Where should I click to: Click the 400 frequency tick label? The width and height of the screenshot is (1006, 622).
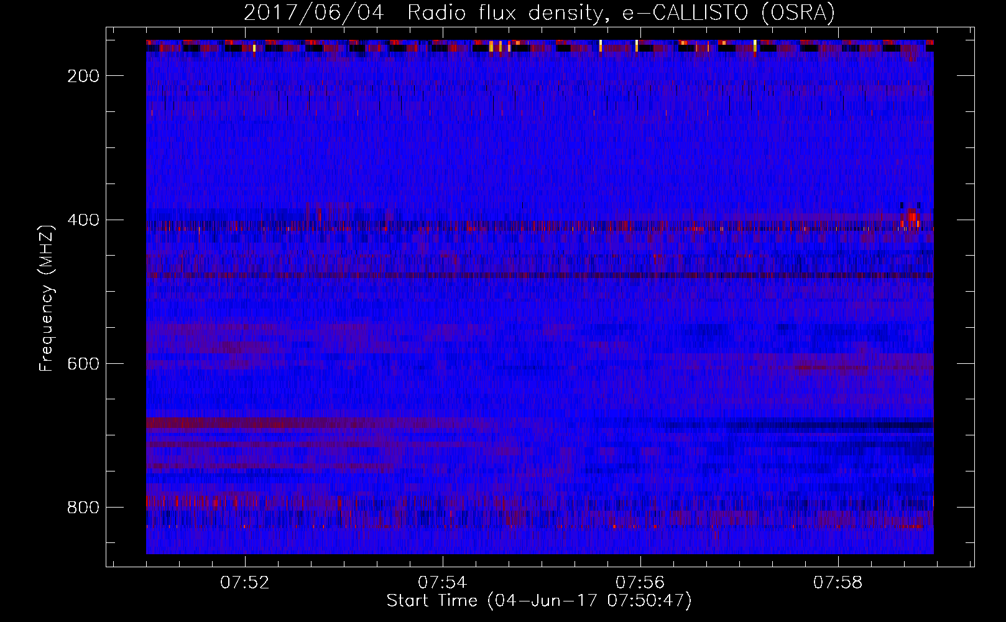[83, 220]
